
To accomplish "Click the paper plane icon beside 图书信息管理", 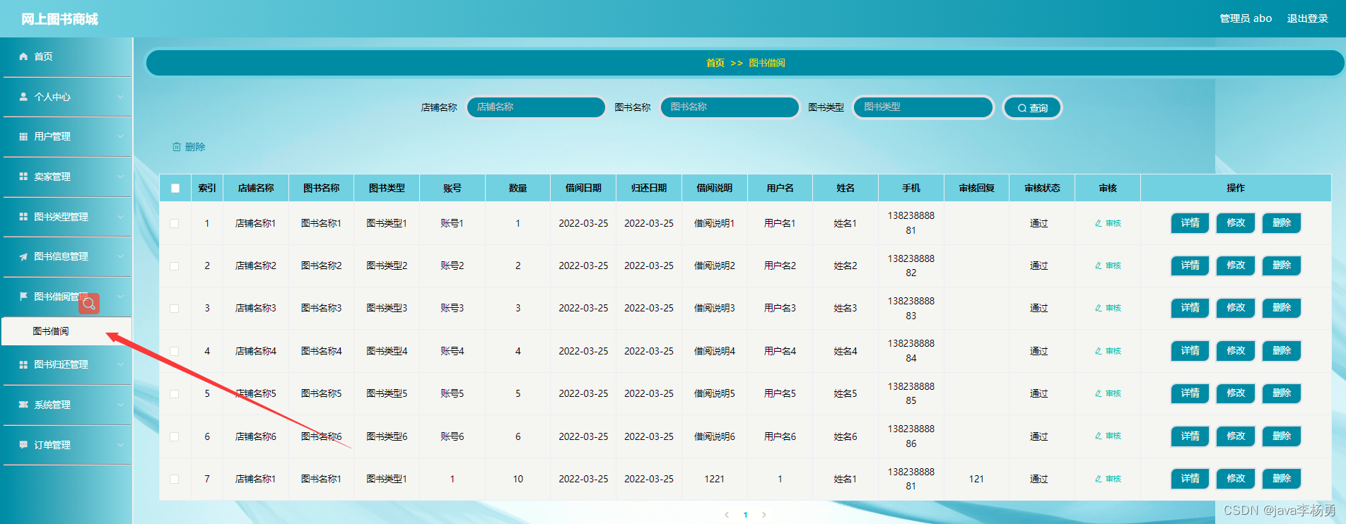I will click(23, 256).
